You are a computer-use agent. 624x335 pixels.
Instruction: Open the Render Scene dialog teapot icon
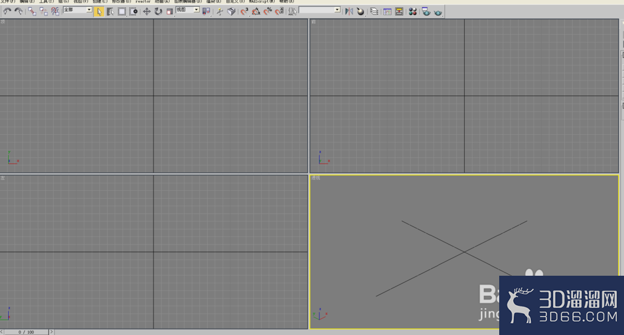[x=426, y=11]
